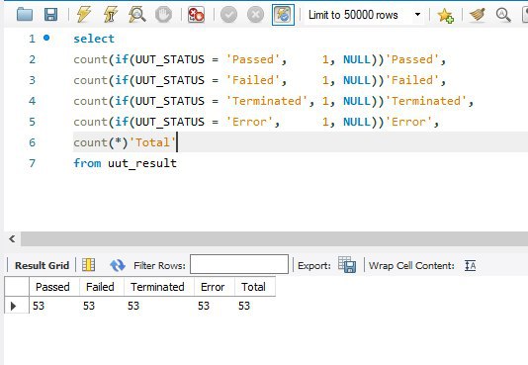Image resolution: width=528 pixels, height=365 pixels.
Task: Select the Failed column header
Action: pyautogui.click(x=102, y=287)
